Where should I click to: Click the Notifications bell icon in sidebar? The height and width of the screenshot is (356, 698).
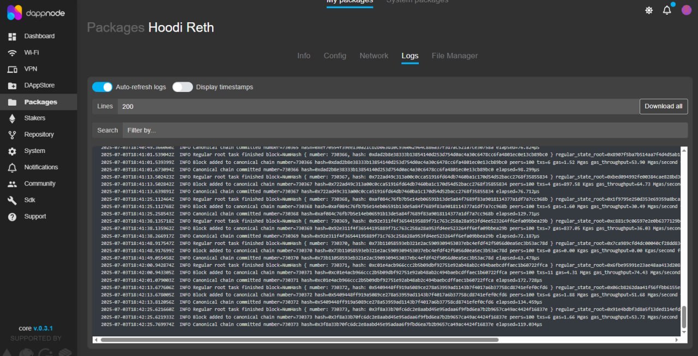[13, 167]
